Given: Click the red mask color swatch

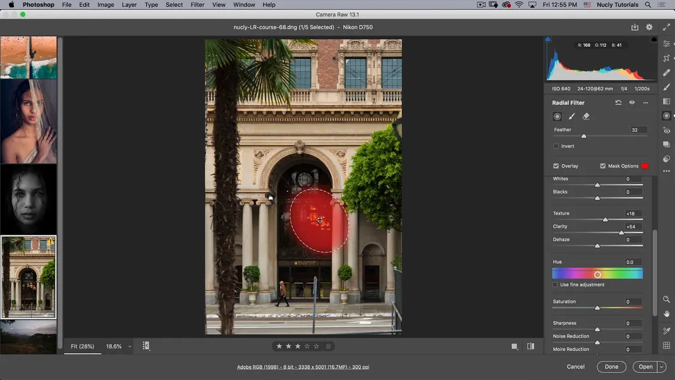Looking at the screenshot, I should 645,166.
